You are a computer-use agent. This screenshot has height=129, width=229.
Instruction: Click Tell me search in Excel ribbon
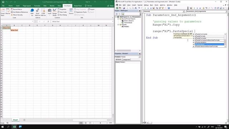click(x=88, y=6)
